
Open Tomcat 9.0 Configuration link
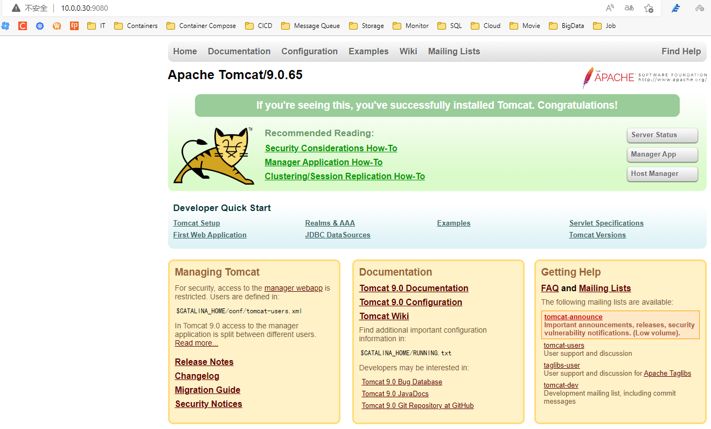tap(411, 302)
